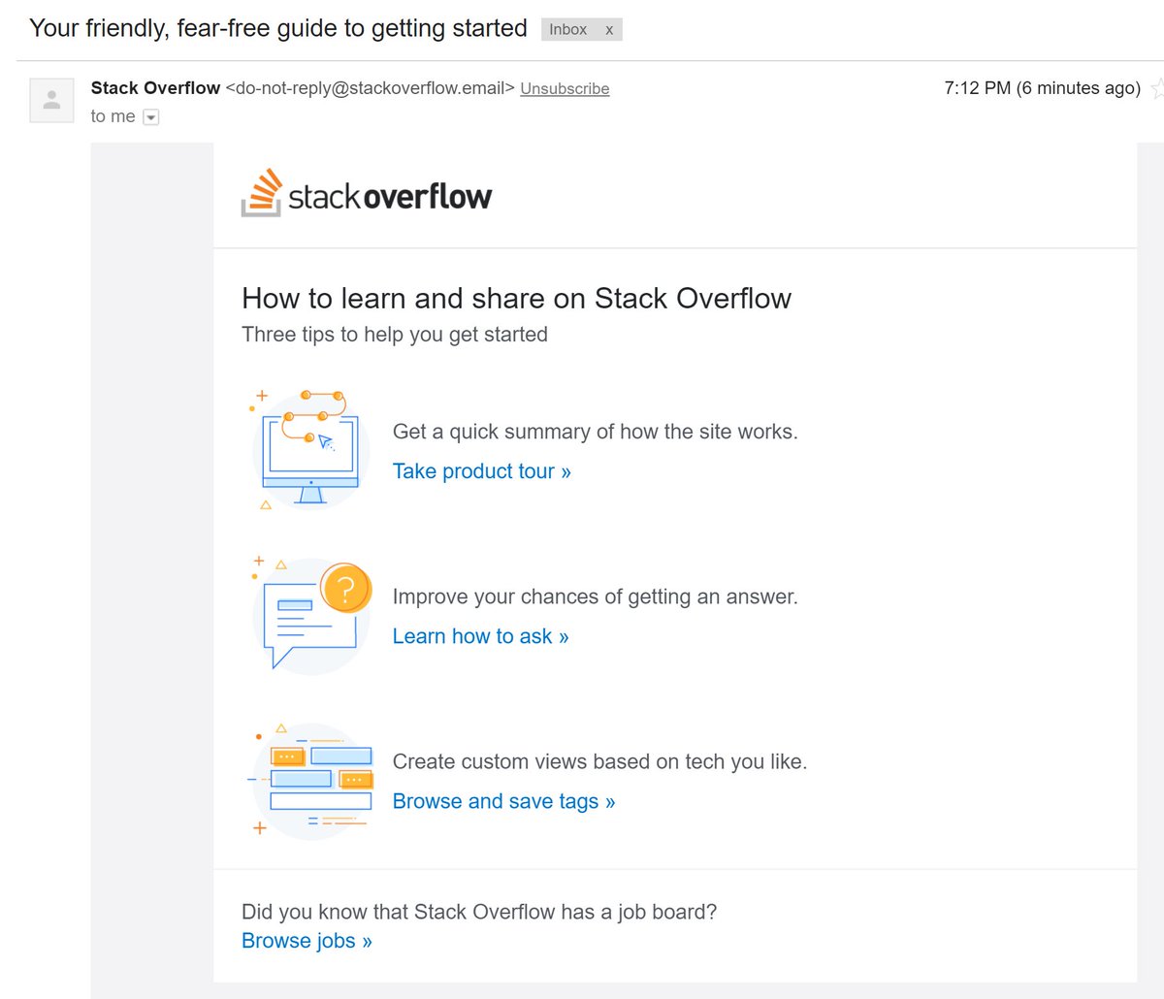Viewport: 1164px width, 999px height.
Task: Open "Browse and save tags" link
Action: 503,801
